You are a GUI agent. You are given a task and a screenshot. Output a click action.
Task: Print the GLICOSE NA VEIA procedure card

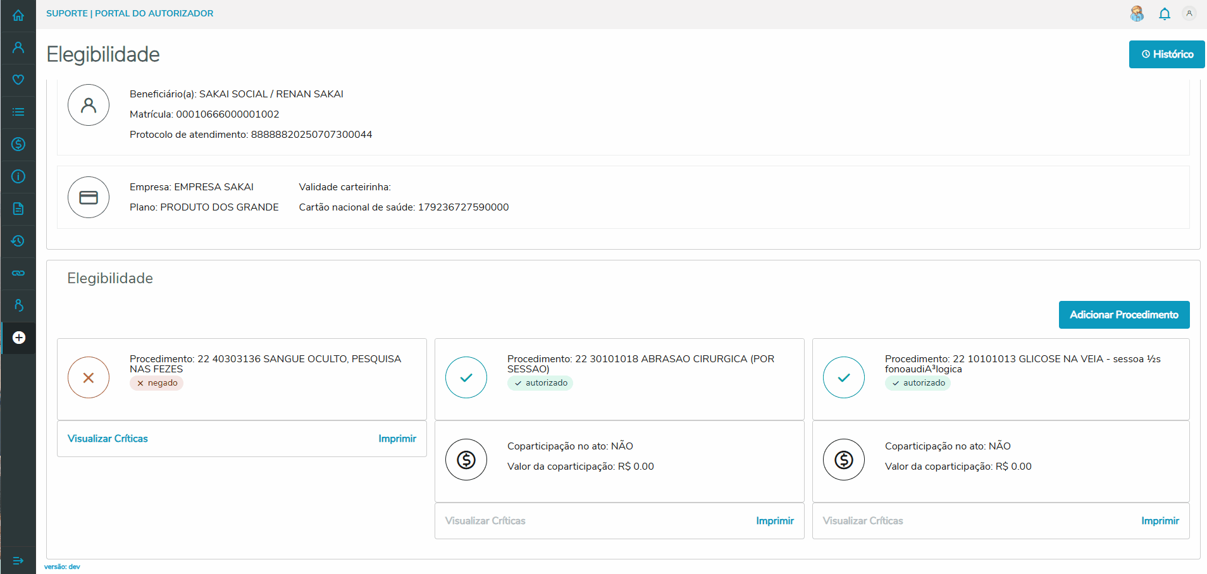pyautogui.click(x=1160, y=521)
